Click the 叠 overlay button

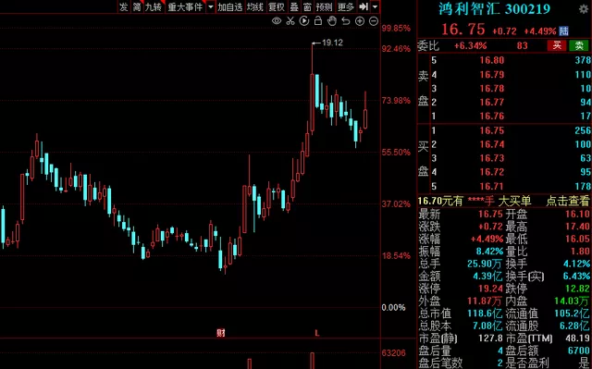(x=294, y=6)
